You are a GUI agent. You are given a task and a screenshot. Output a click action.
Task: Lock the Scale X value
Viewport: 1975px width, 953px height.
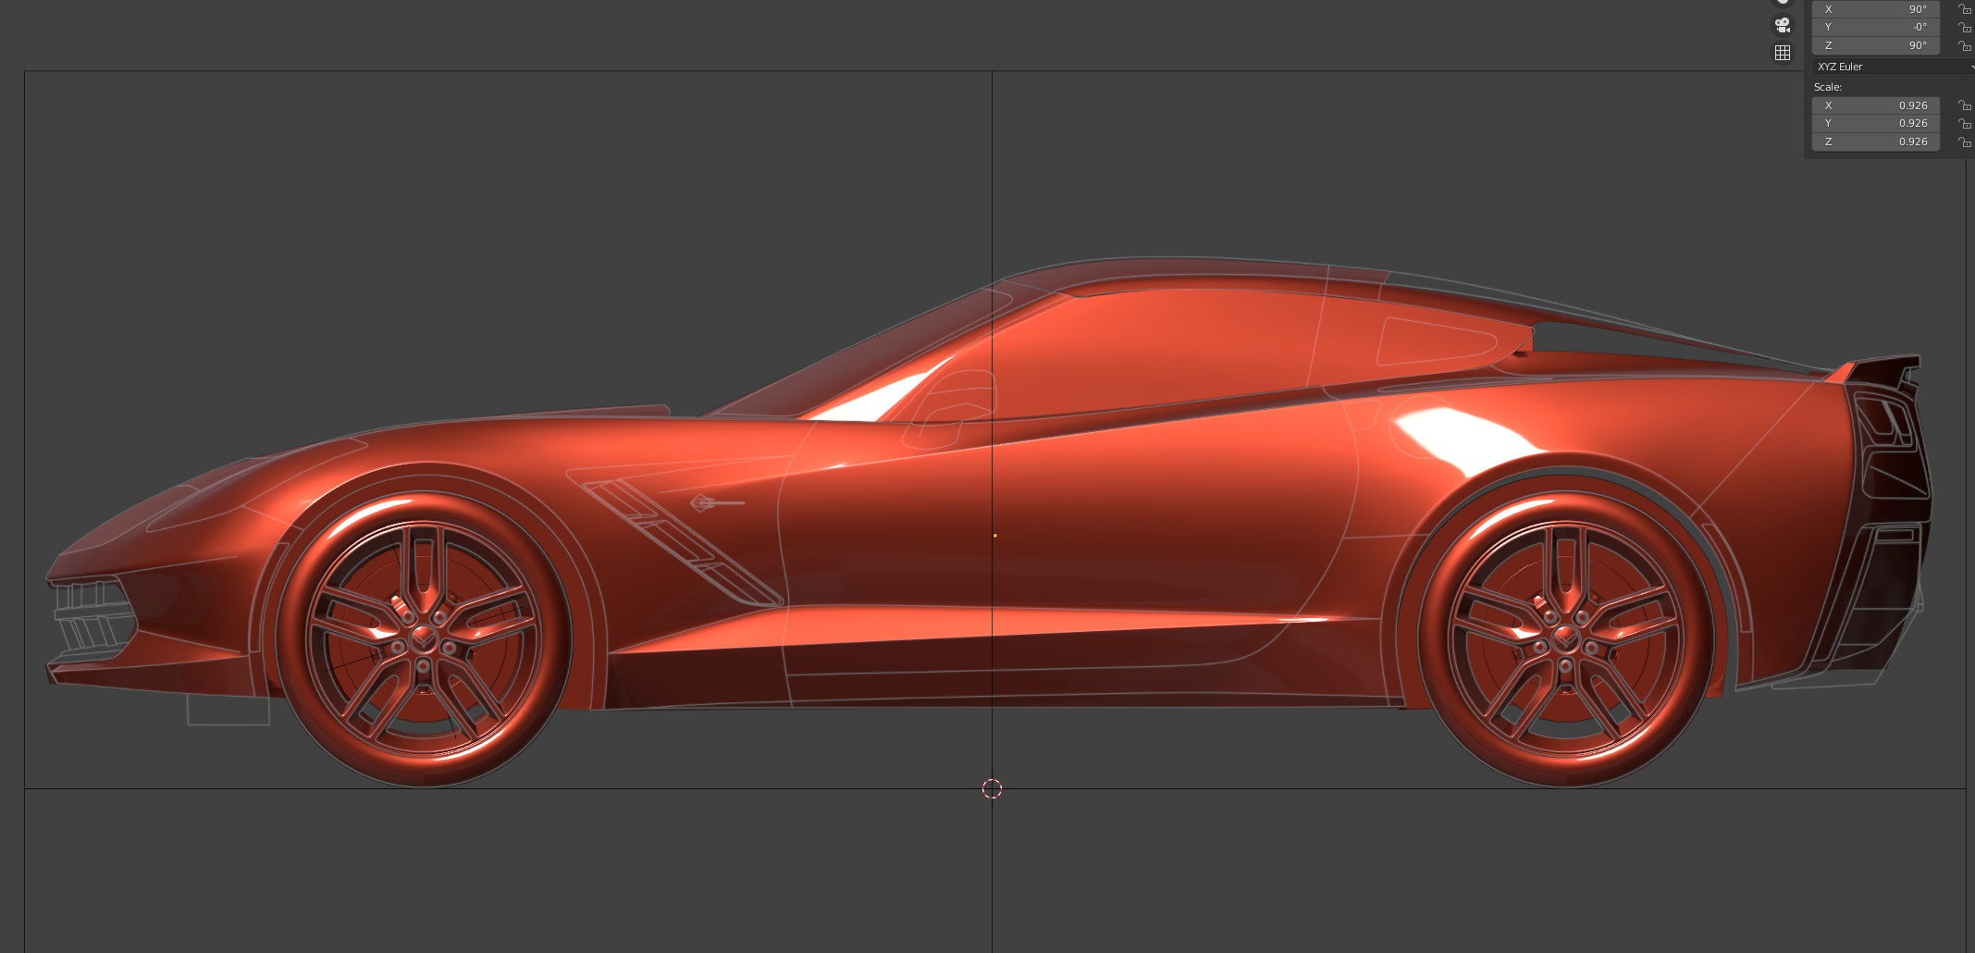click(1964, 105)
